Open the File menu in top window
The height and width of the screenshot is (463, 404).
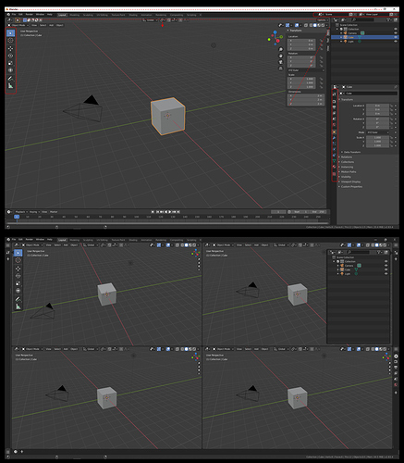pyautogui.click(x=14, y=15)
